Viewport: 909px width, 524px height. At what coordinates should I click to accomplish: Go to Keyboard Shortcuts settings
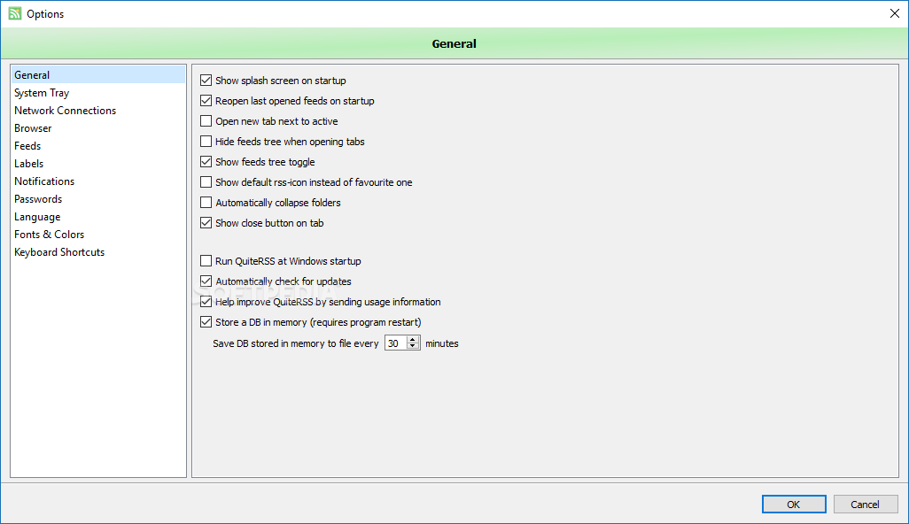[x=98, y=252]
